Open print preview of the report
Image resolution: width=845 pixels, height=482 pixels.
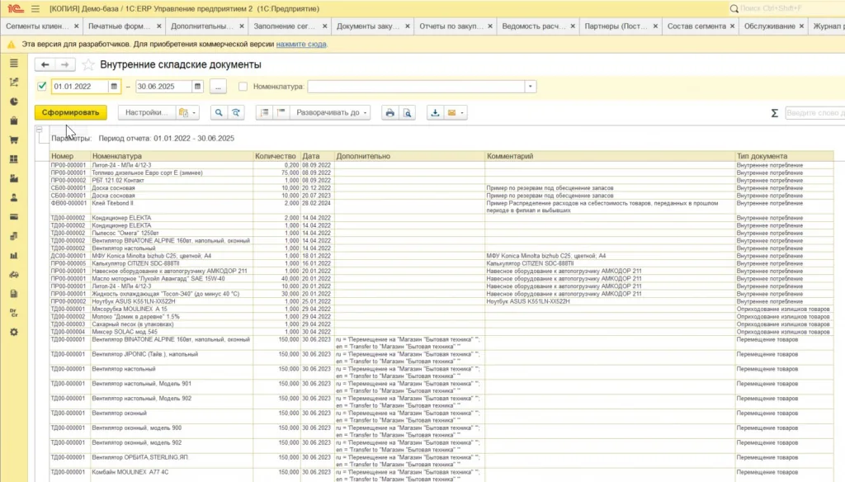(x=408, y=113)
